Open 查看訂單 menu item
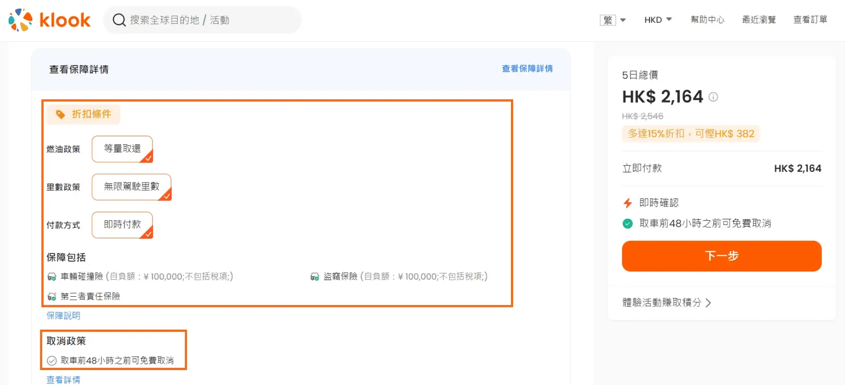845x385 pixels. click(810, 20)
